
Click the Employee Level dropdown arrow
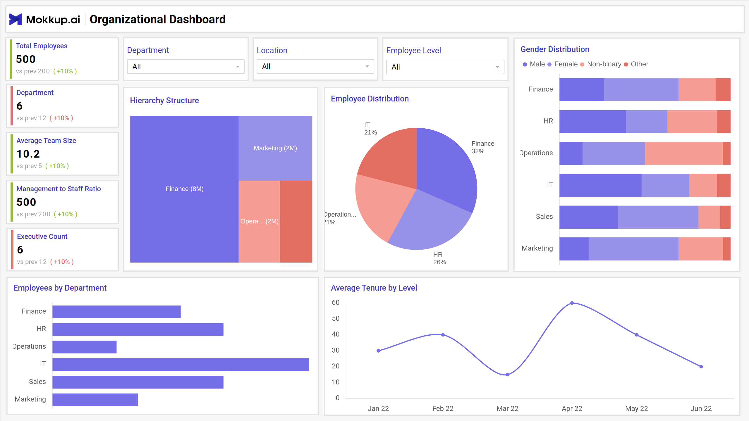click(497, 67)
